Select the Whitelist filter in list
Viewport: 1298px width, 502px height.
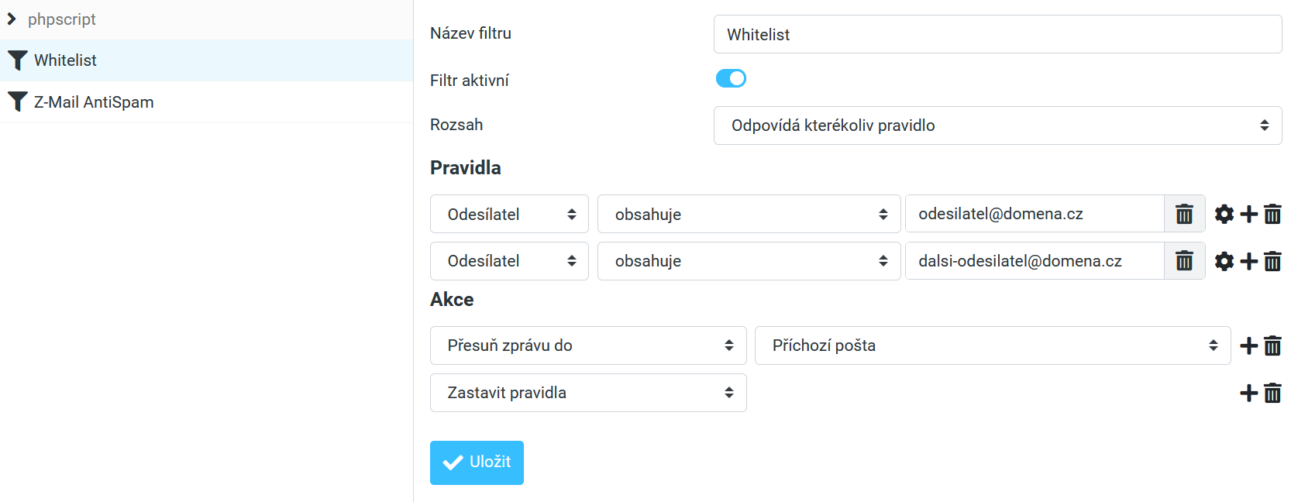click(x=66, y=60)
